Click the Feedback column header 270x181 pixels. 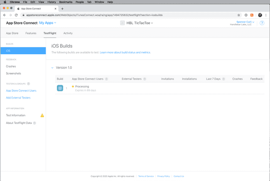pos(256,79)
